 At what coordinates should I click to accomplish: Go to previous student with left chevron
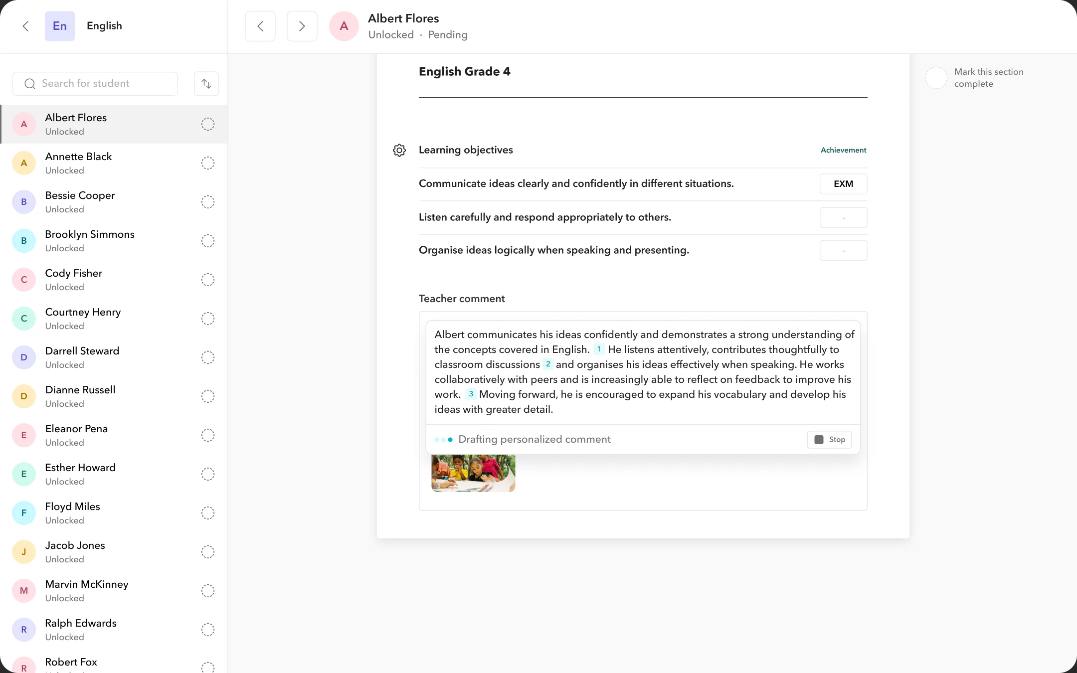260,26
